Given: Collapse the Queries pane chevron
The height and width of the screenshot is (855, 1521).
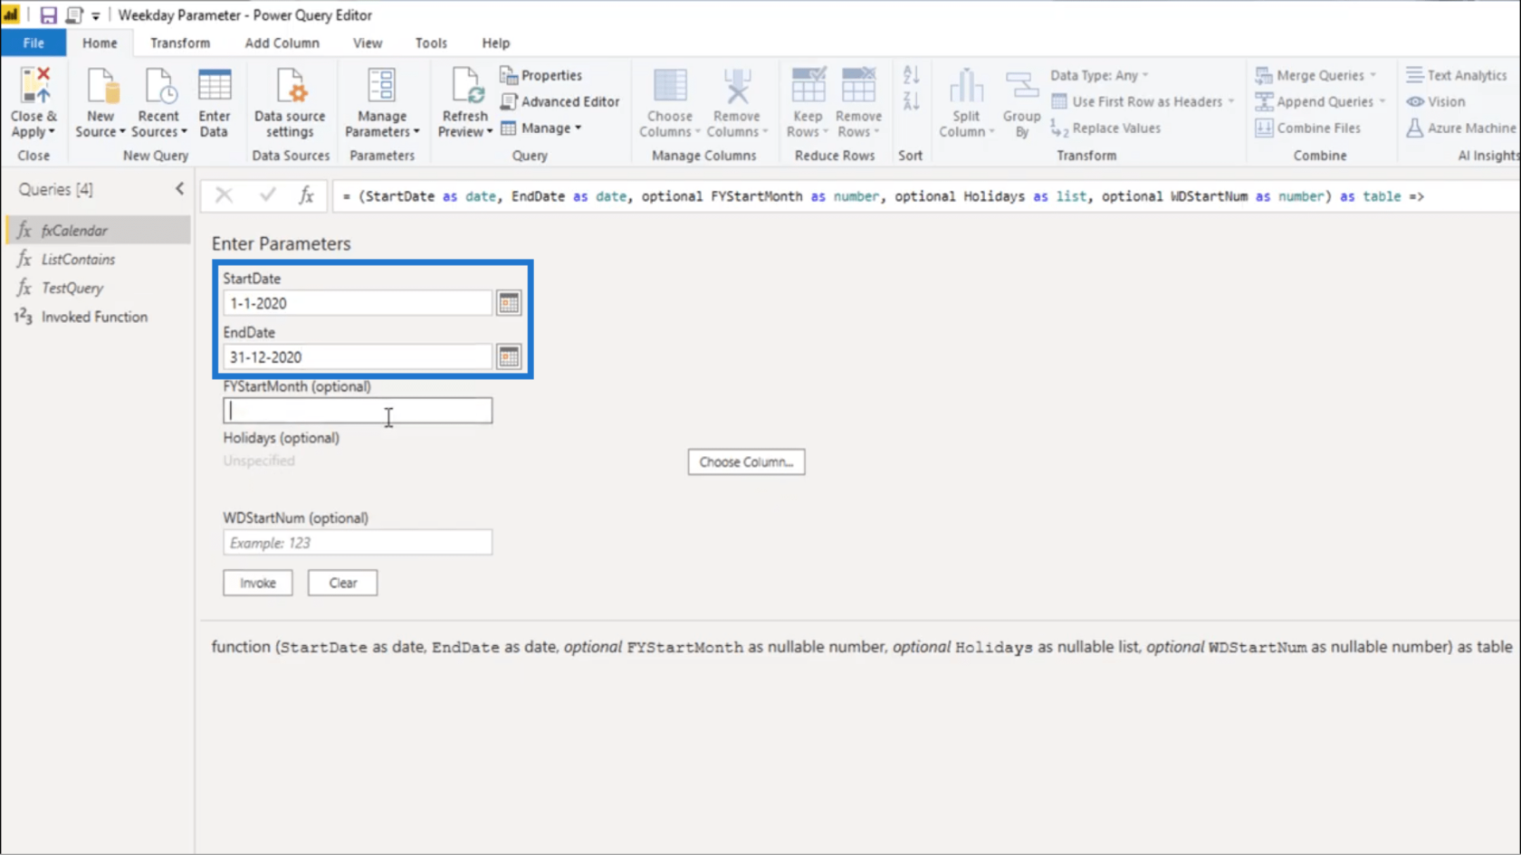Looking at the screenshot, I should [179, 188].
